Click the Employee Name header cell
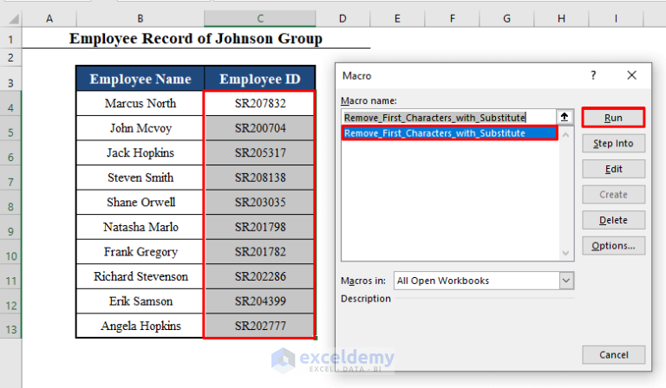Viewport: 666px width, 388px height. click(x=140, y=79)
